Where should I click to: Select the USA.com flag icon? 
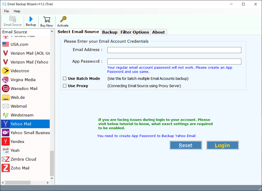coord(6,45)
